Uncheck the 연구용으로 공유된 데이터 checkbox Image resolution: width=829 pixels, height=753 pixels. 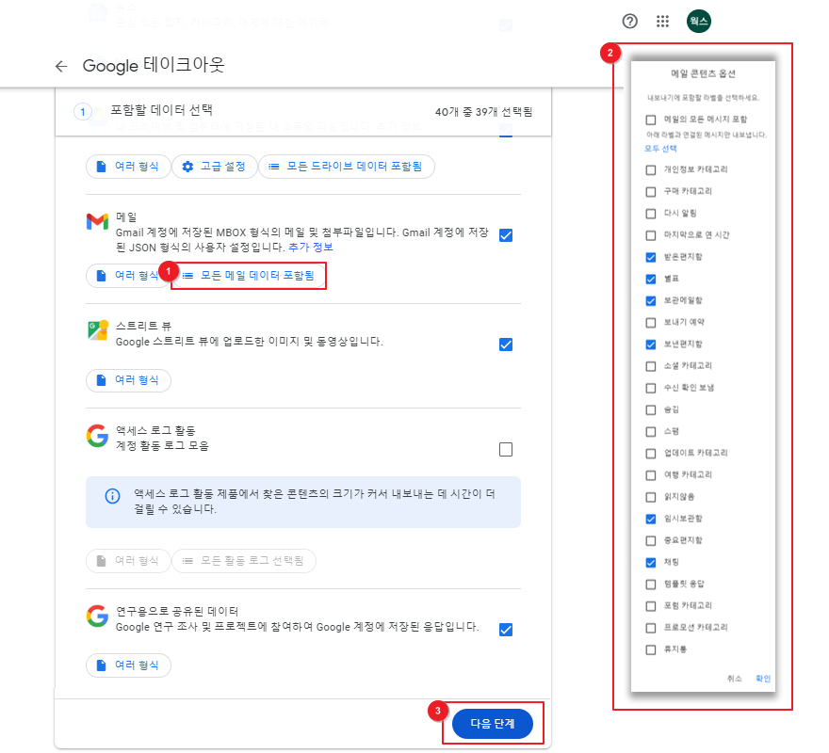click(506, 630)
